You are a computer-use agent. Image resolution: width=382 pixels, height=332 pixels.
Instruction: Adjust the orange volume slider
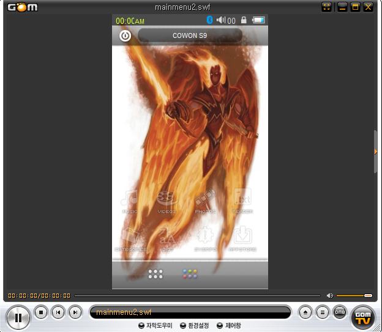pyautogui.click(x=354, y=295)
